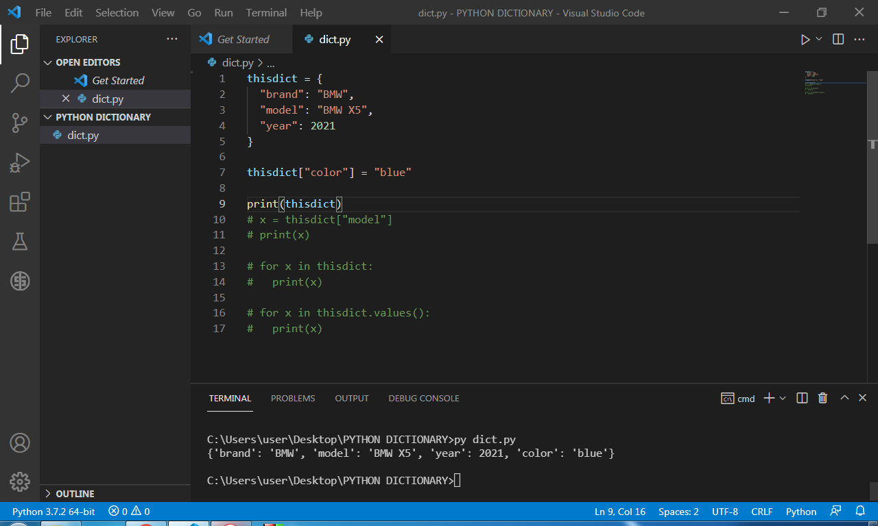Select Python 3.7.2 64-bit interpreter
This screenshot has width=878, height=526.
pyautogui.click(x=54, y=511)
